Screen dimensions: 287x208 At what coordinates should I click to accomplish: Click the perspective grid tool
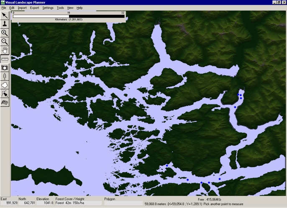point(5,102)
